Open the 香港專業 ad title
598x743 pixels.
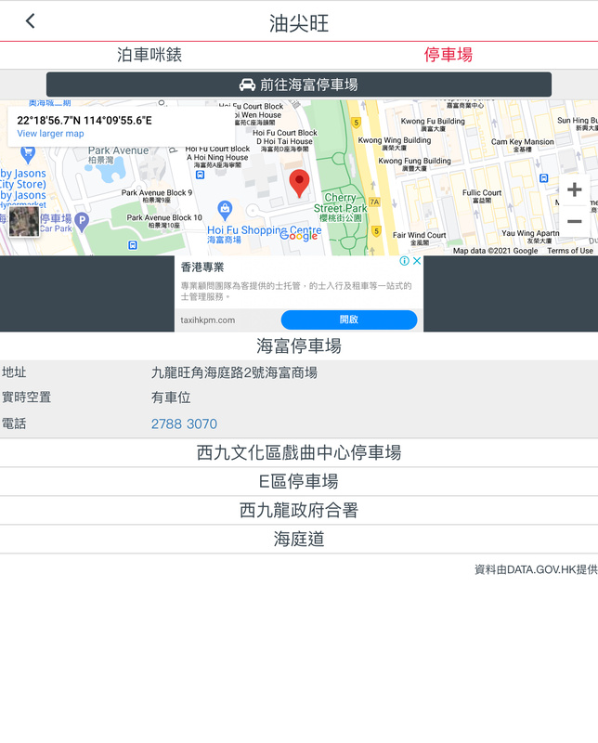click(x=202, y=267)
